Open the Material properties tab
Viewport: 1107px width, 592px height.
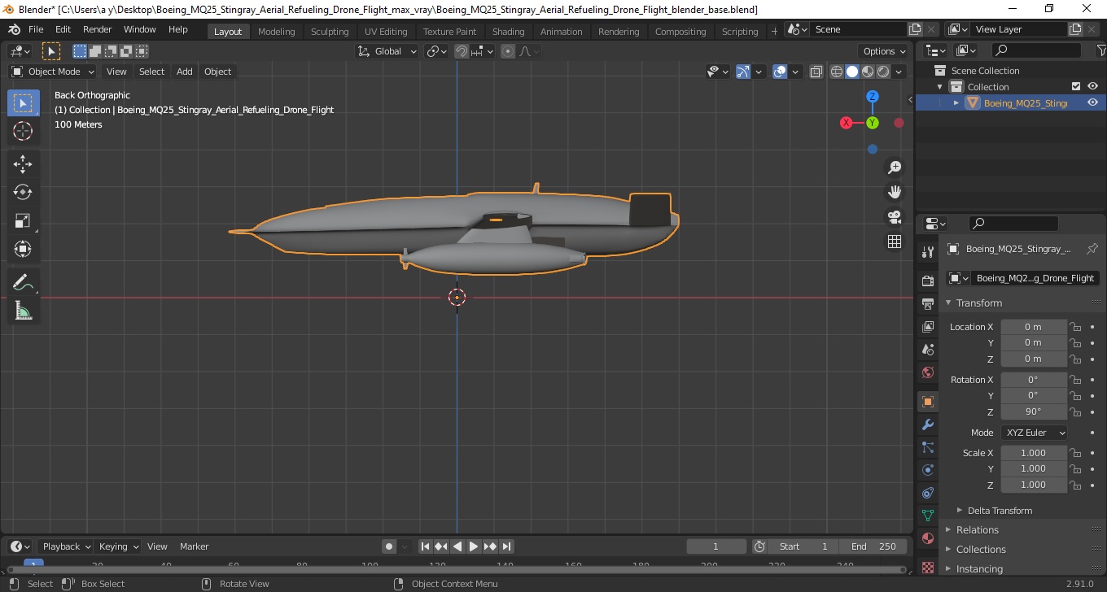click(927, 538)
